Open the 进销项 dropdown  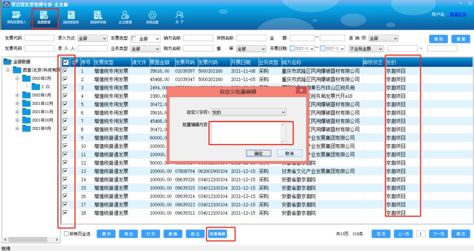click(395, 39)
